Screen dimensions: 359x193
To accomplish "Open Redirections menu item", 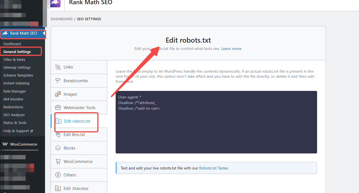I will pos(13,107).
